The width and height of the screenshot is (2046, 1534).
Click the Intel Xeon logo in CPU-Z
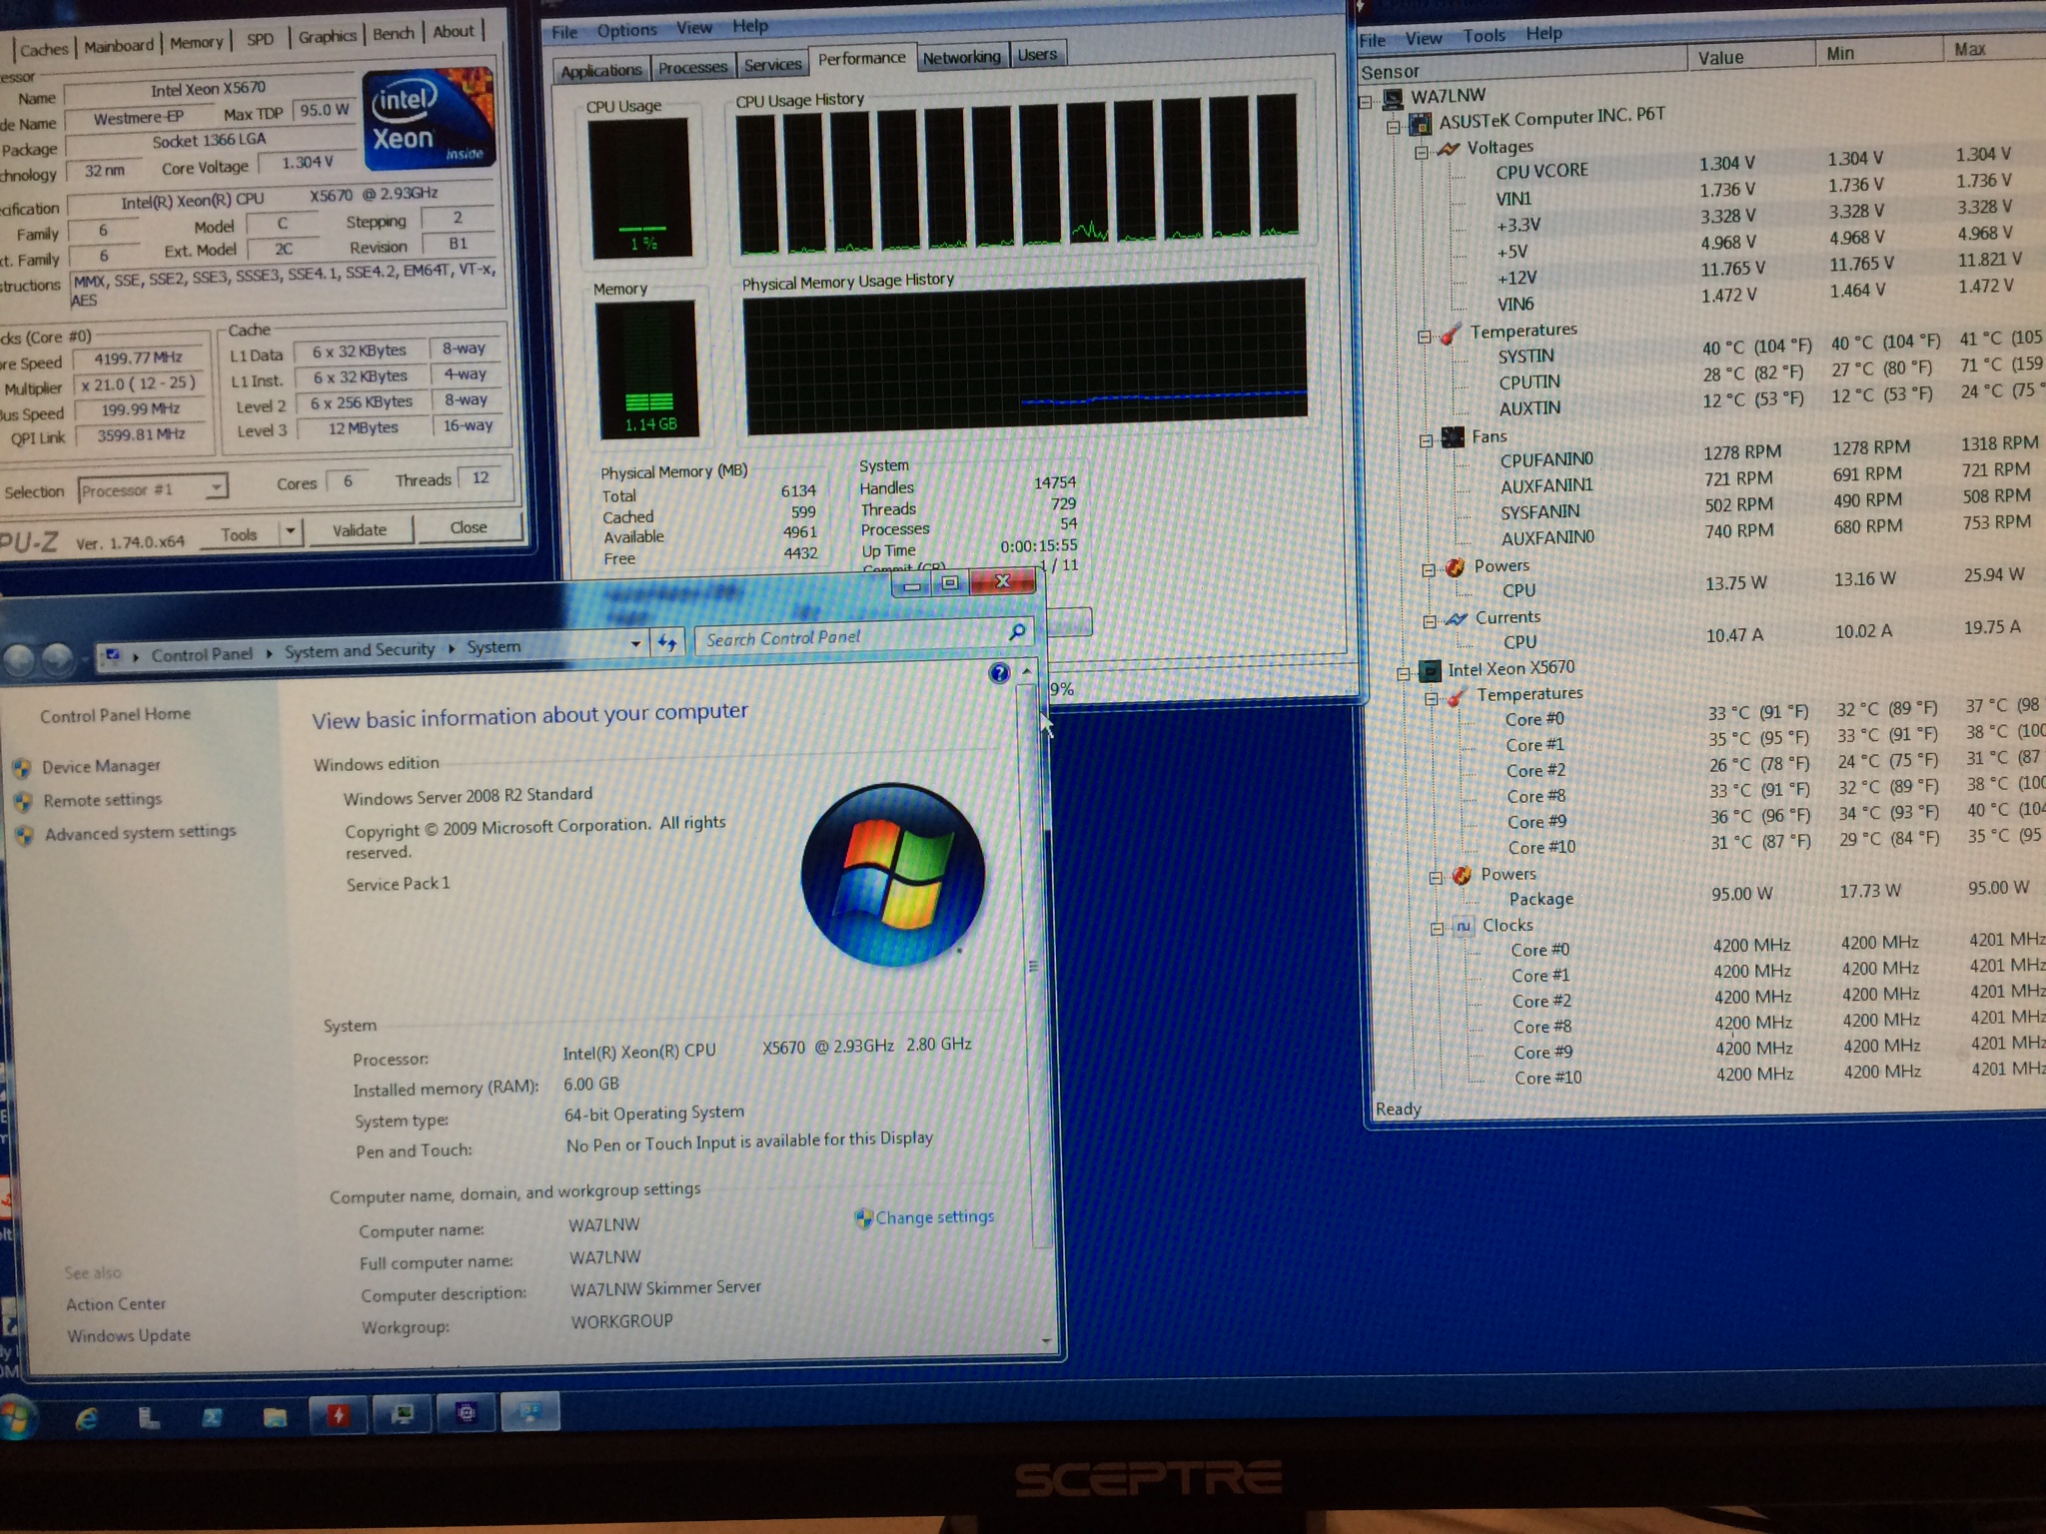[428, 119]
